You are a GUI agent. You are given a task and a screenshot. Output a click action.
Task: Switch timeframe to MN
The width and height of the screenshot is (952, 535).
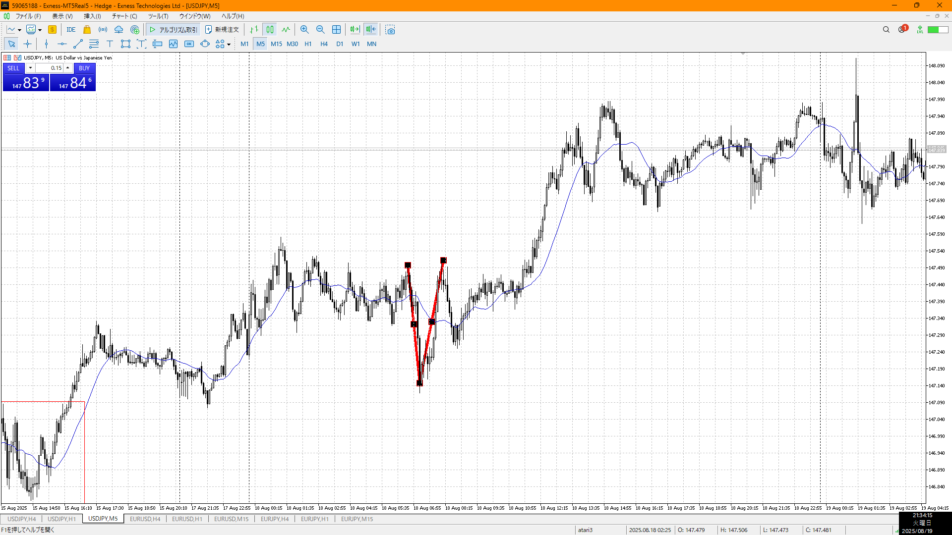(x=371, y=44)
